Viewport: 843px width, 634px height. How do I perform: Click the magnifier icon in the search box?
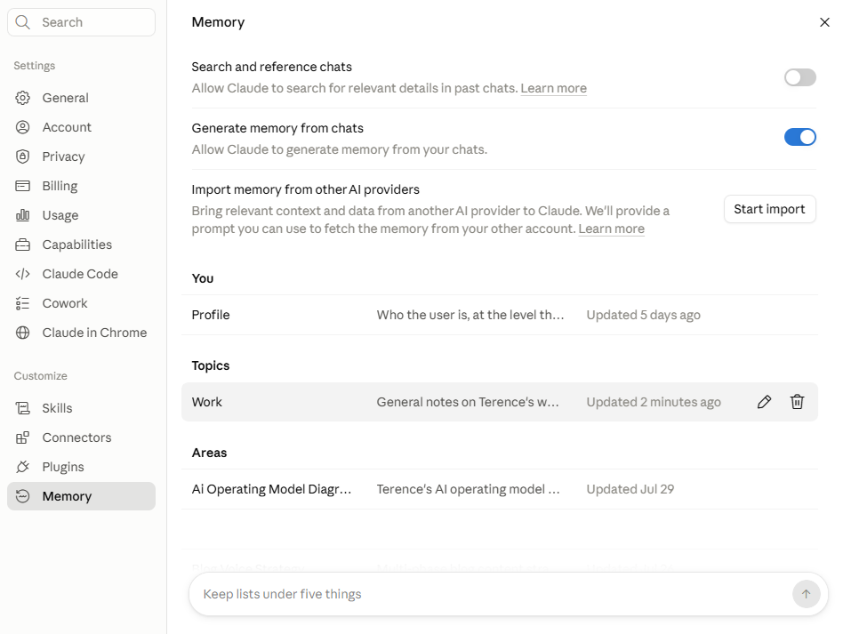[x=22, y=22]
